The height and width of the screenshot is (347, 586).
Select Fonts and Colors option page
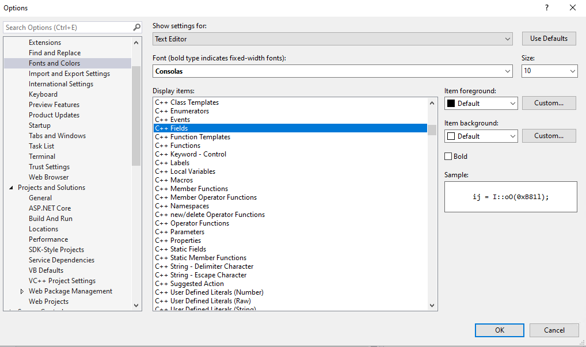54,63
